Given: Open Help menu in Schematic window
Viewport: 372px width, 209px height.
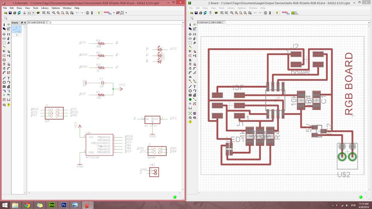Looking at the screenshot, I should click(x=77, y=8).
